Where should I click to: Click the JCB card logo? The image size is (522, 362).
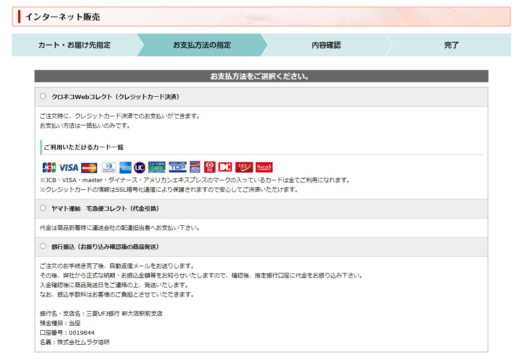[49, 167]
